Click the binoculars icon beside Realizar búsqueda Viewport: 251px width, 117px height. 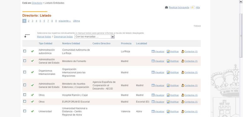[x=166, y=7]
